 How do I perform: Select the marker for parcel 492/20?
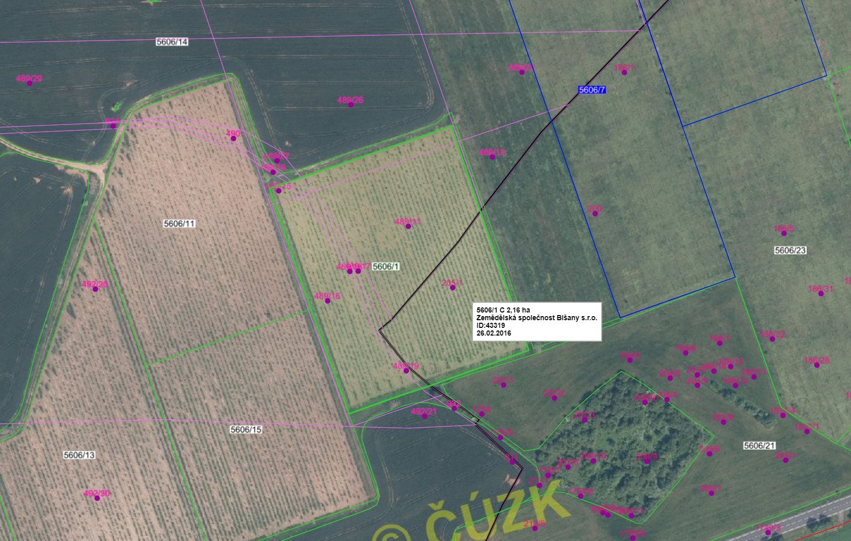[95, 289]
